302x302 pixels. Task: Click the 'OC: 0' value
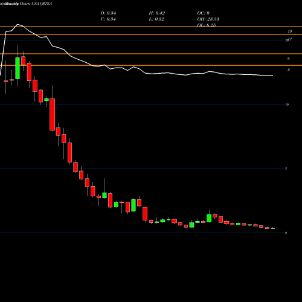pyautogui.click(x=203, y=13)
